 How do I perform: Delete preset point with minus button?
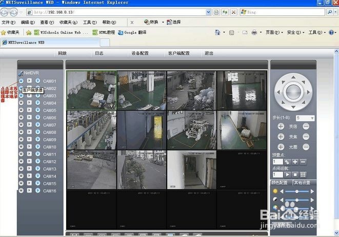(303, 162)
